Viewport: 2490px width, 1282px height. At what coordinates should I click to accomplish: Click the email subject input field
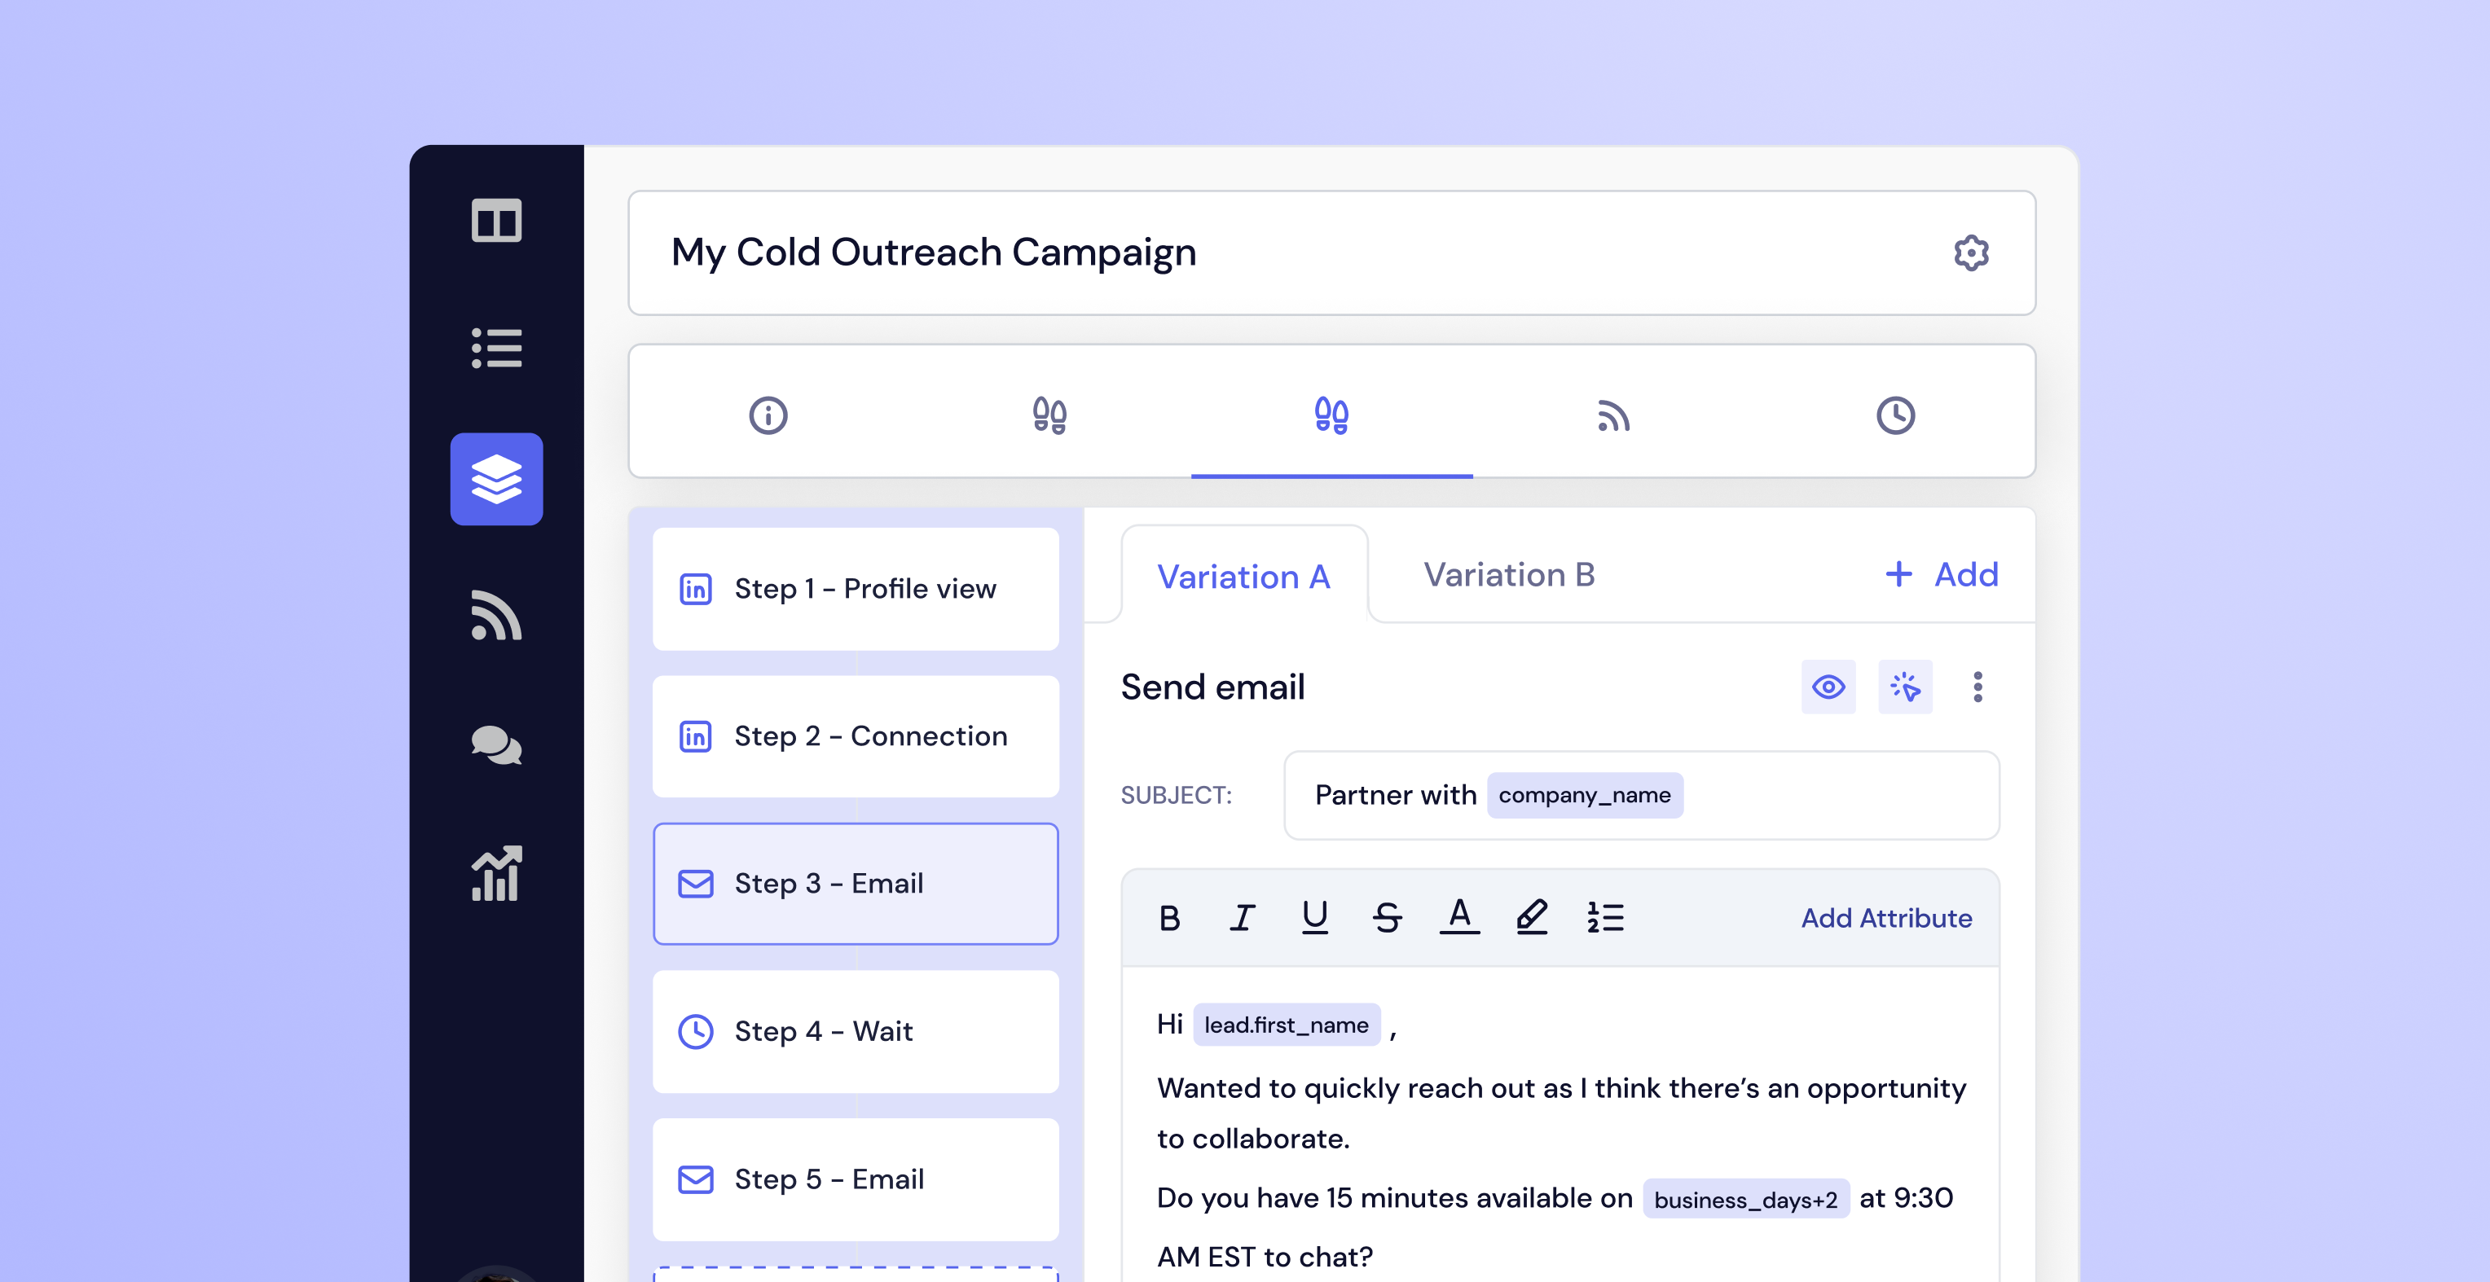[1641, 795]
